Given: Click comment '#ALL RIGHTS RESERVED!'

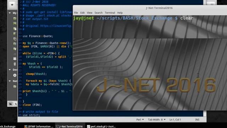Looking at the screenshot, I should 39,5.
